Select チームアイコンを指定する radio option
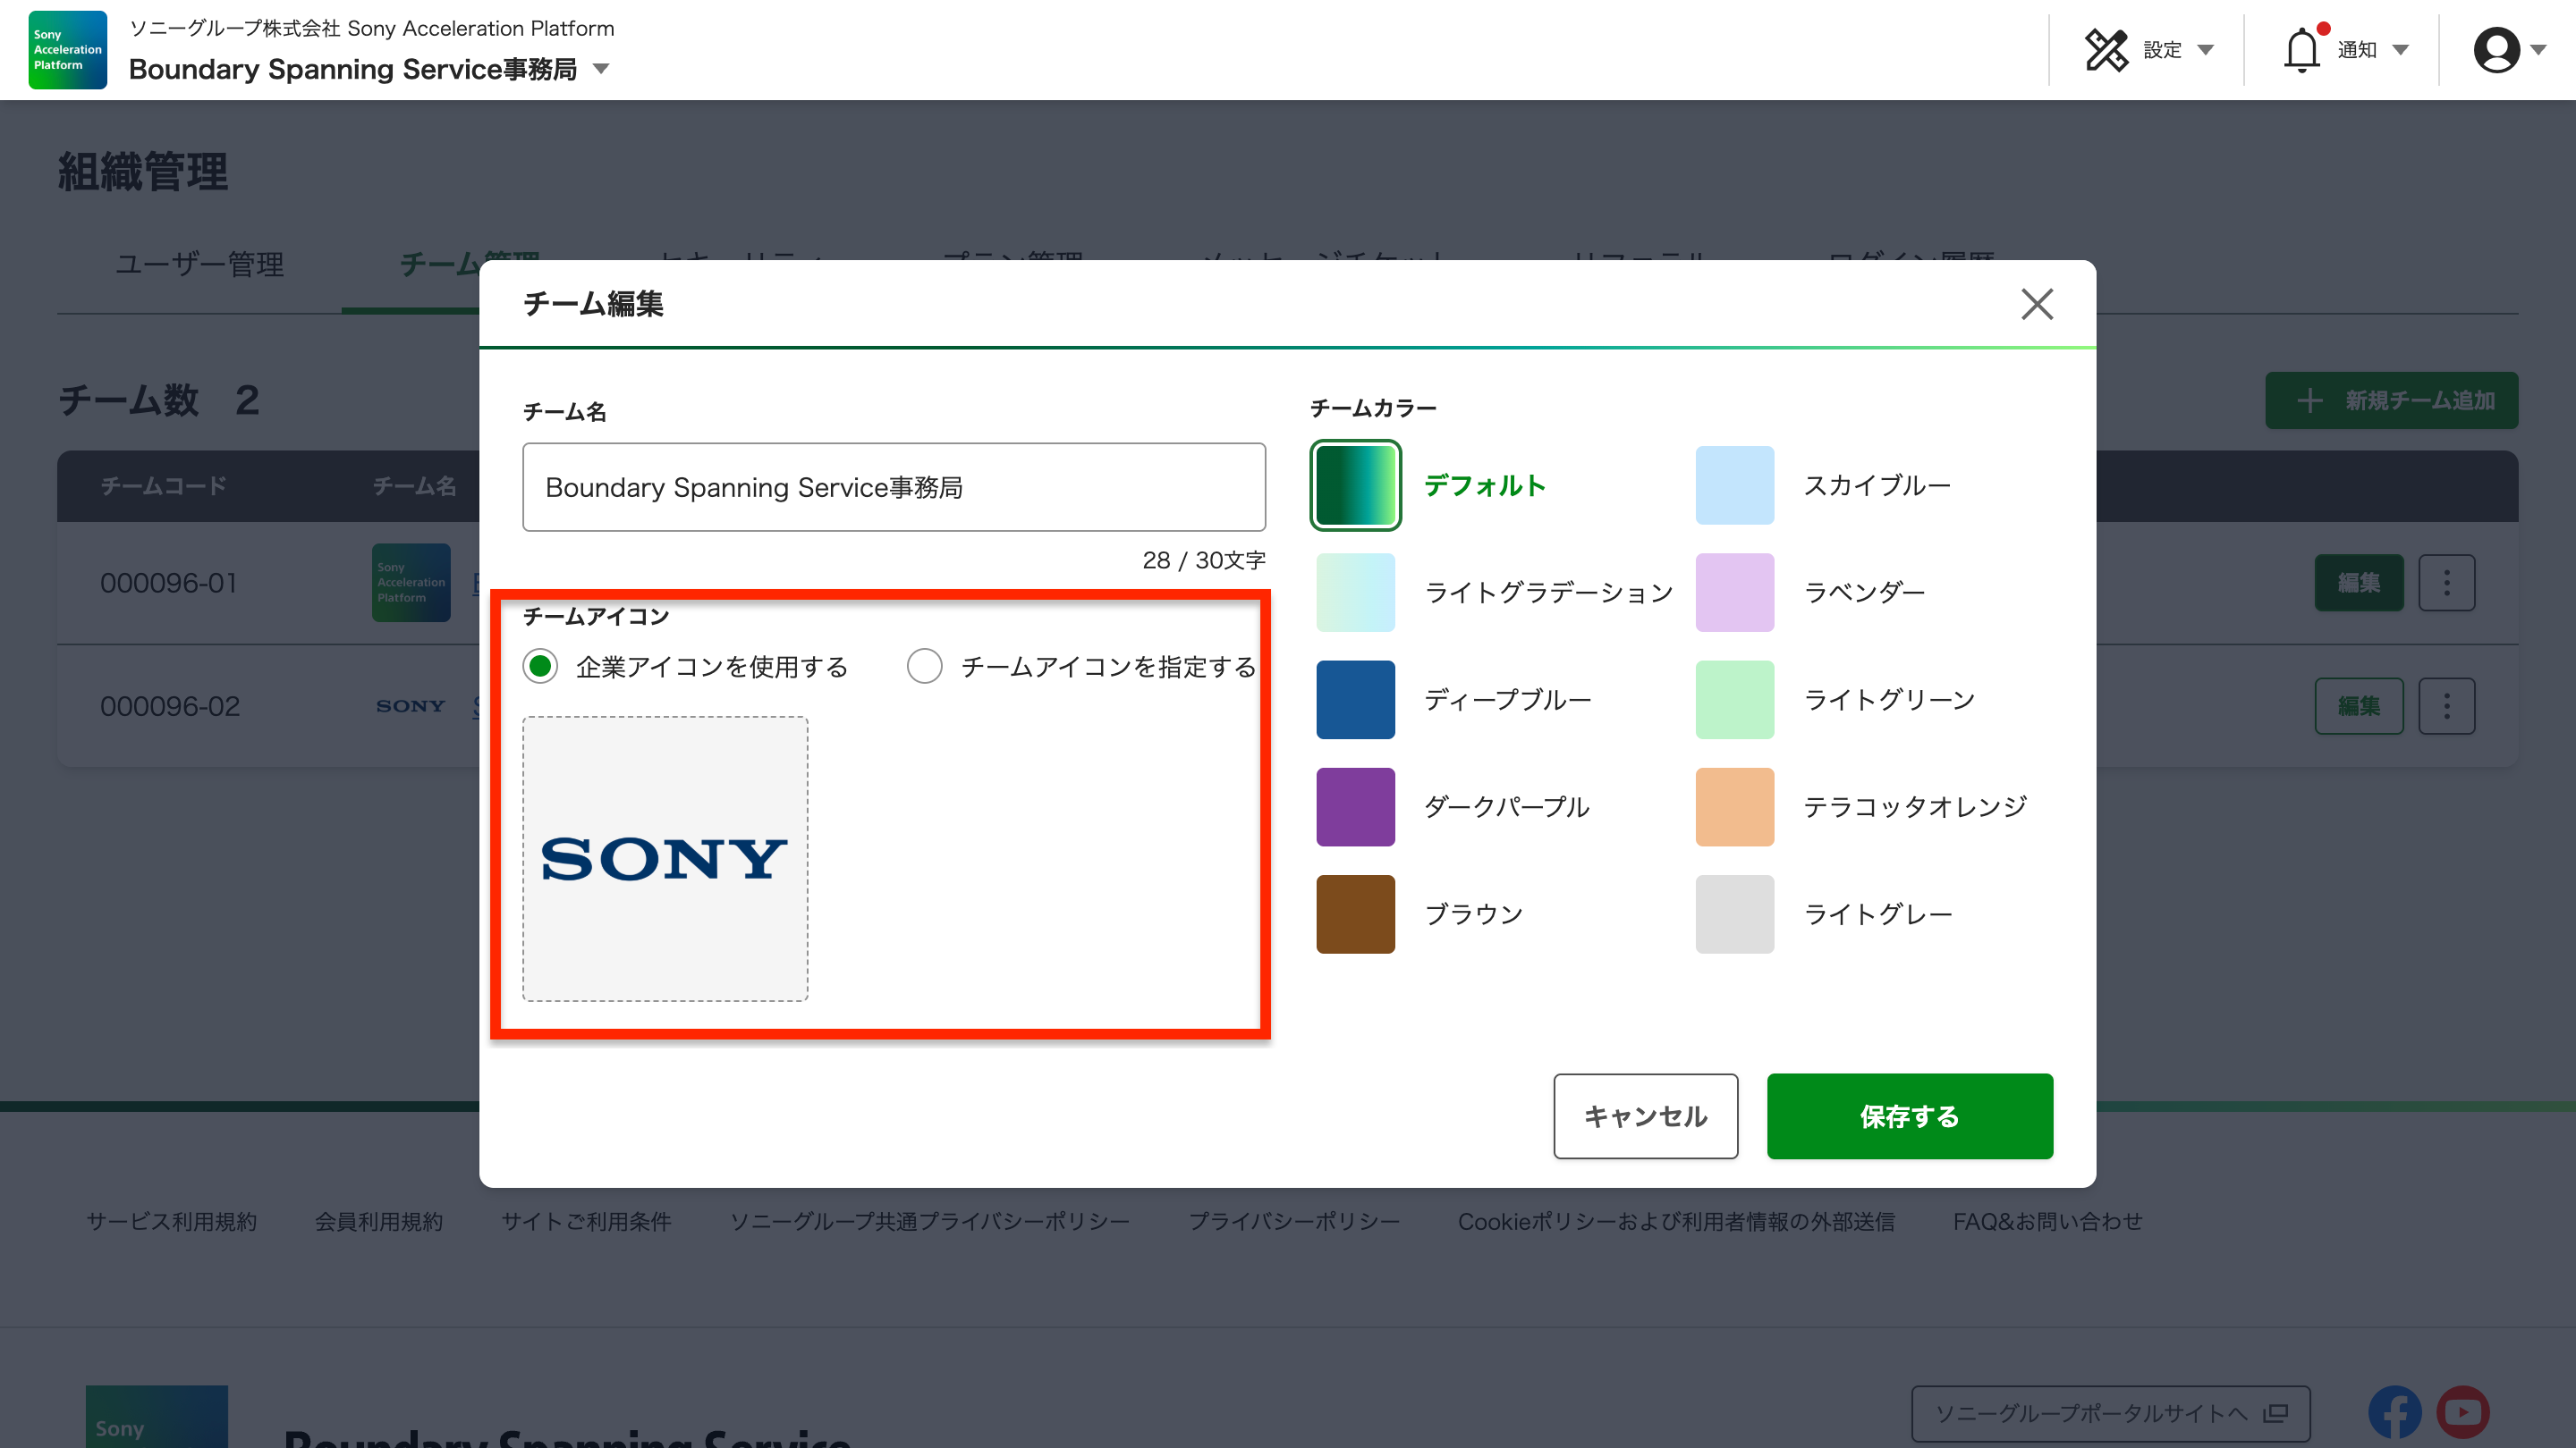The height and width of the screenshot is (1448, 2576). (924, 667)
